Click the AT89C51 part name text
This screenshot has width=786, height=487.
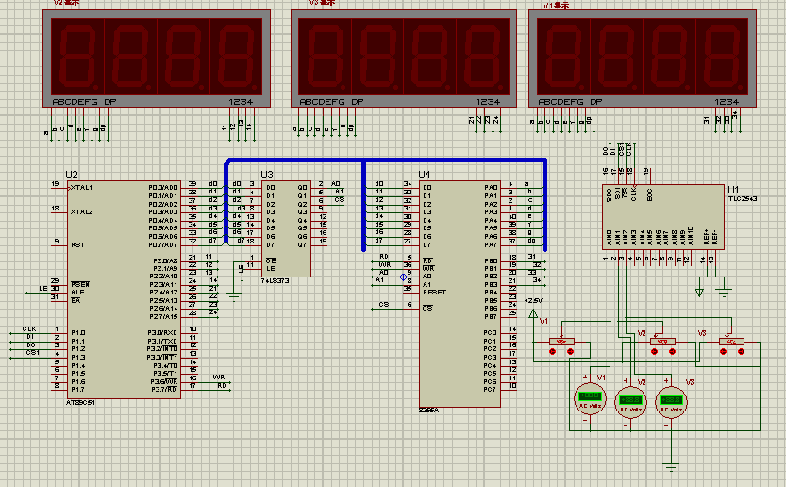[x=80, y=403]
